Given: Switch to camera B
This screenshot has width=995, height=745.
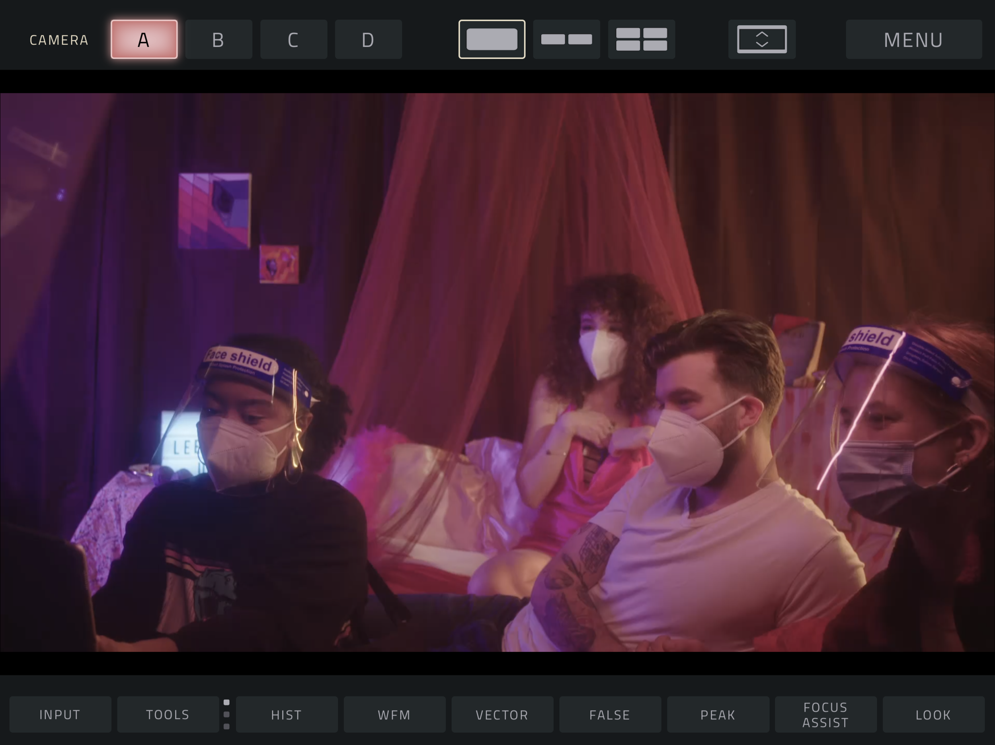Looking at the screenshot, I should pos(219,39).
